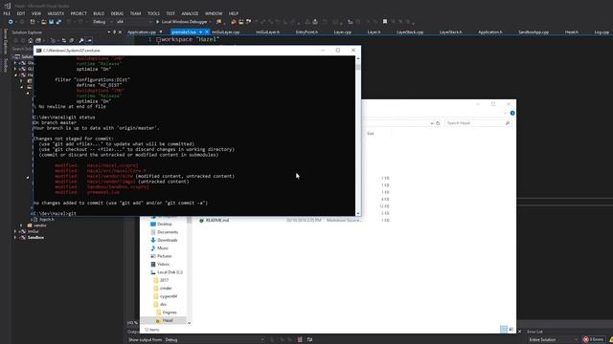Switch to the Hazel.h editor tab
The width and height of the screenshot is (613, 344).
572,32
